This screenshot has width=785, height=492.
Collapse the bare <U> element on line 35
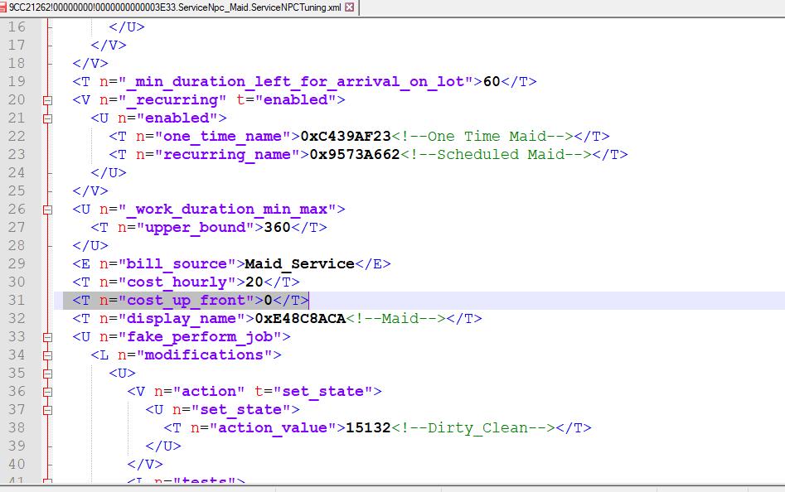47,374
